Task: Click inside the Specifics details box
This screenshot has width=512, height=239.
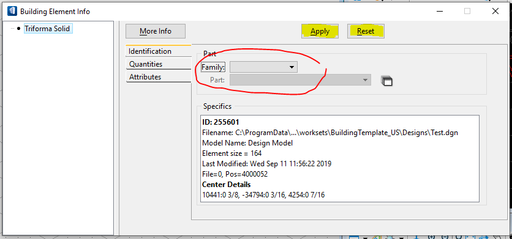Action: pos(339,158)
